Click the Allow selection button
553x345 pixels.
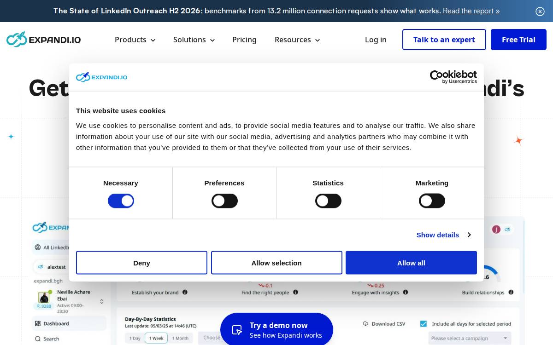[276, 263]
